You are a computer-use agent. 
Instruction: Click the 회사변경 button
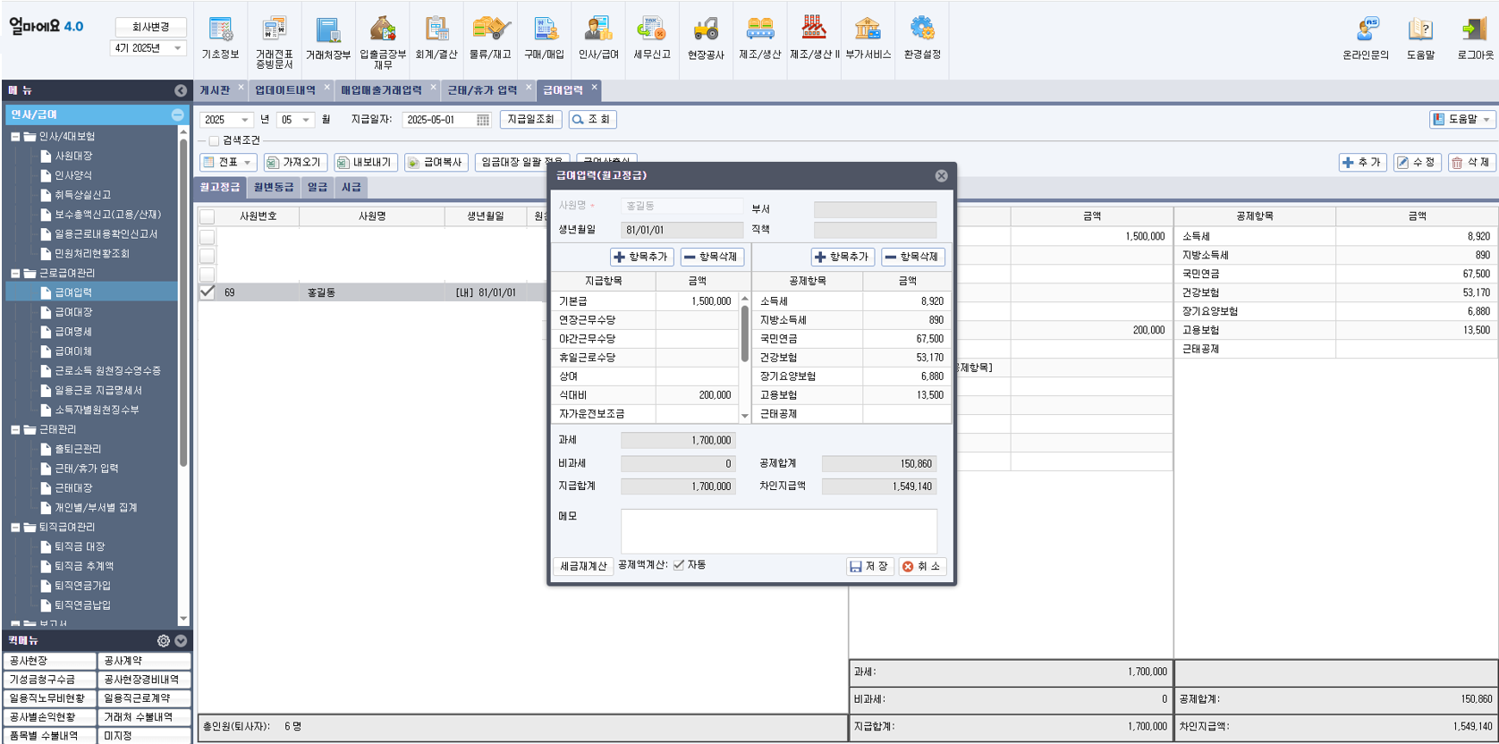pyautogui.click(x=151, y=27)
